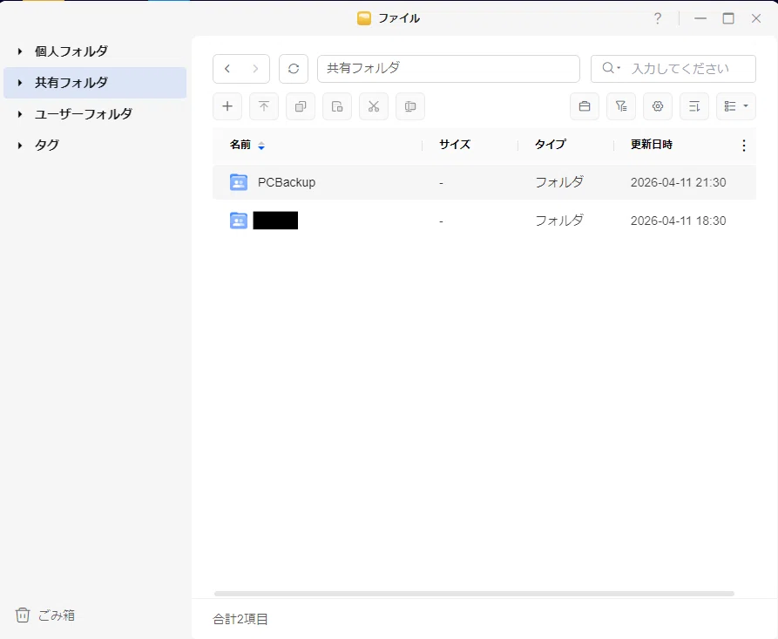The width and height of the screenshot is (778, 639).
Task: Expand the 共有フォルダ tree arrow
Action: pos(20,83)
